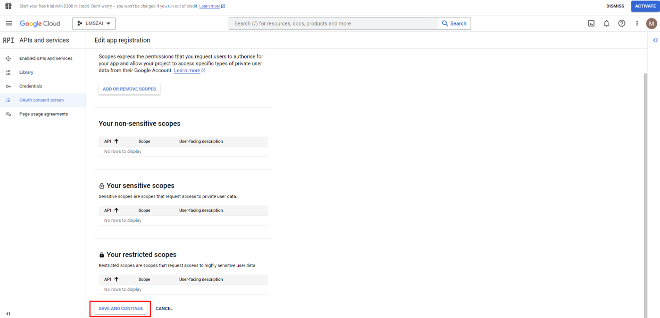Viewport: 660px width, 318px height.
Task: Click the API logo icon beside APIs and services
Action: coord(9,40)
